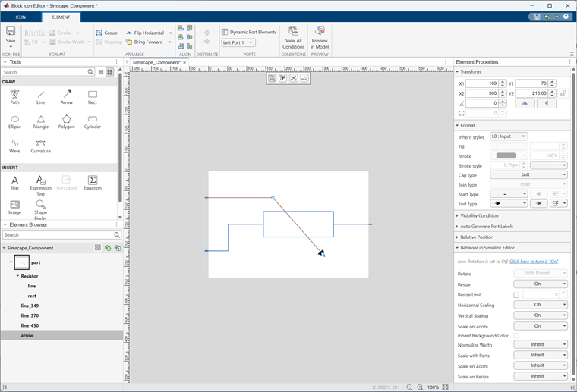Toggle the aspect ratio lock icon
The width and height of the screenshot is (577, 392).
pos(563,93)
